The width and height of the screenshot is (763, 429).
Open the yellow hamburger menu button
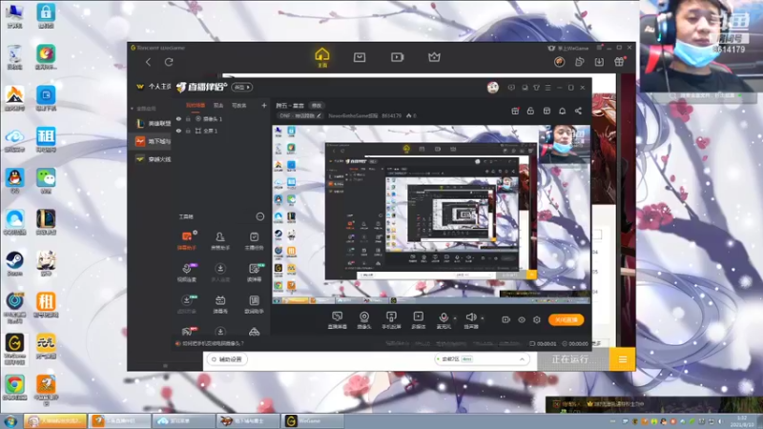click(623, 359)
